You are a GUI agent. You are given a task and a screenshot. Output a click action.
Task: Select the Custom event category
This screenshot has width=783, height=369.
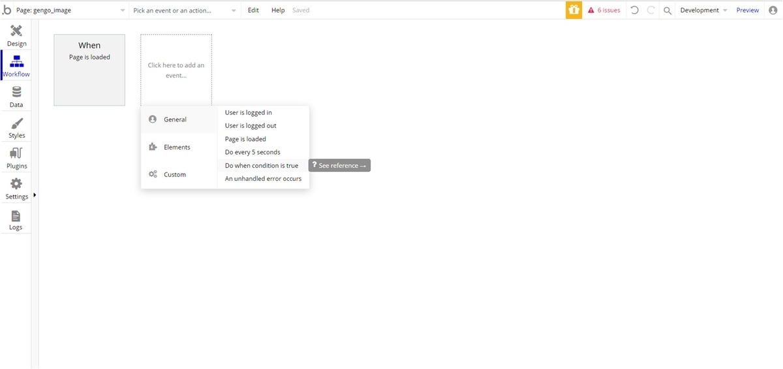pos(179,174)
